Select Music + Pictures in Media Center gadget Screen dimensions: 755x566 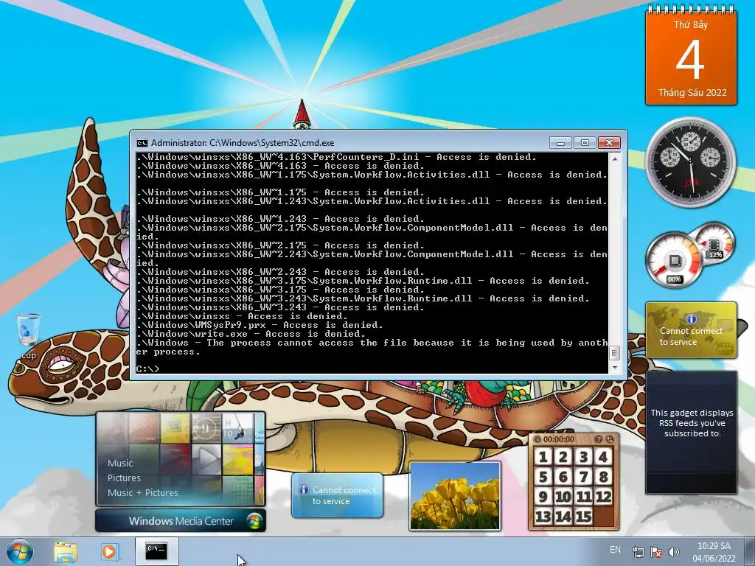tap(142, 493)
